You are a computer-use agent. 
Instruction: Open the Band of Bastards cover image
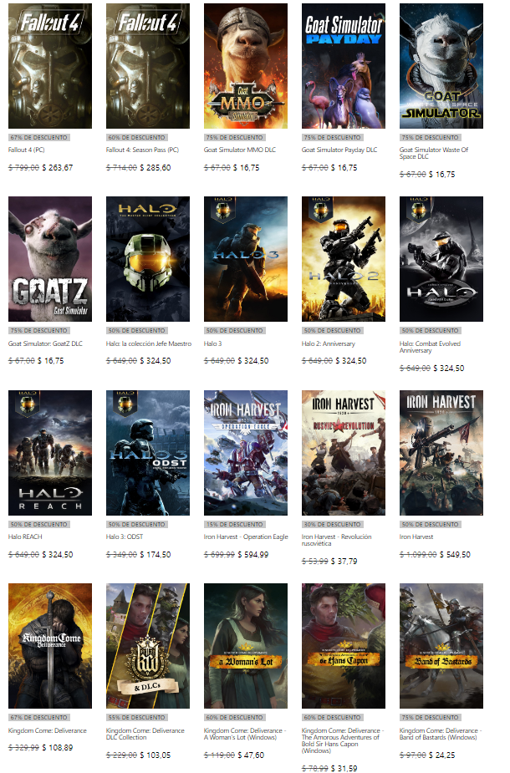[x=441, y=645]
